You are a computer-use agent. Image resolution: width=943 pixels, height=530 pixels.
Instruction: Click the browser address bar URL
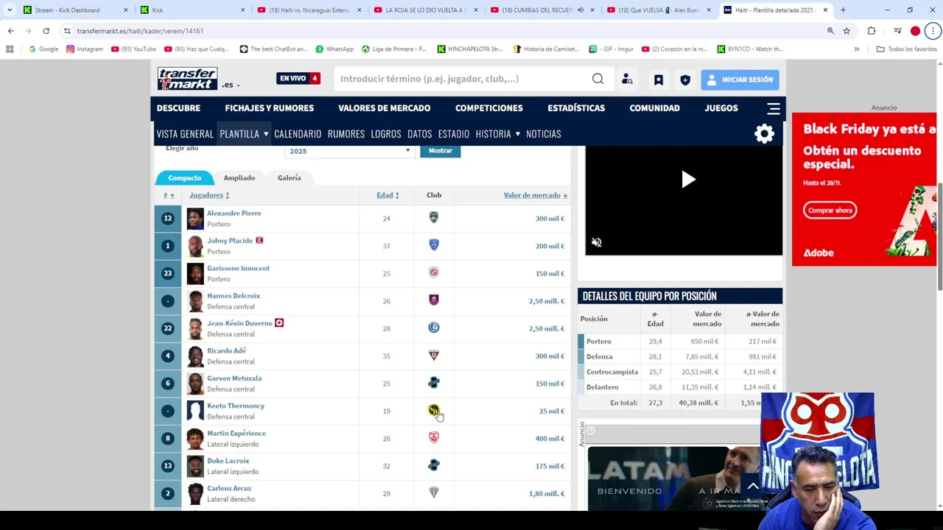(x=140, y=31)
